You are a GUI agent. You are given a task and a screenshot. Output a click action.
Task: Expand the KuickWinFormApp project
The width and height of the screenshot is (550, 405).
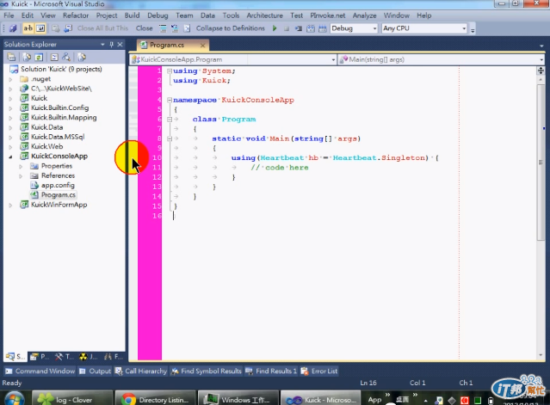click(x=10, y=205)
